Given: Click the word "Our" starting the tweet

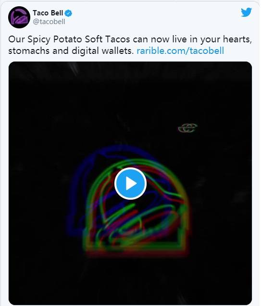Looking at the screenshot, I should coord(16,39).
